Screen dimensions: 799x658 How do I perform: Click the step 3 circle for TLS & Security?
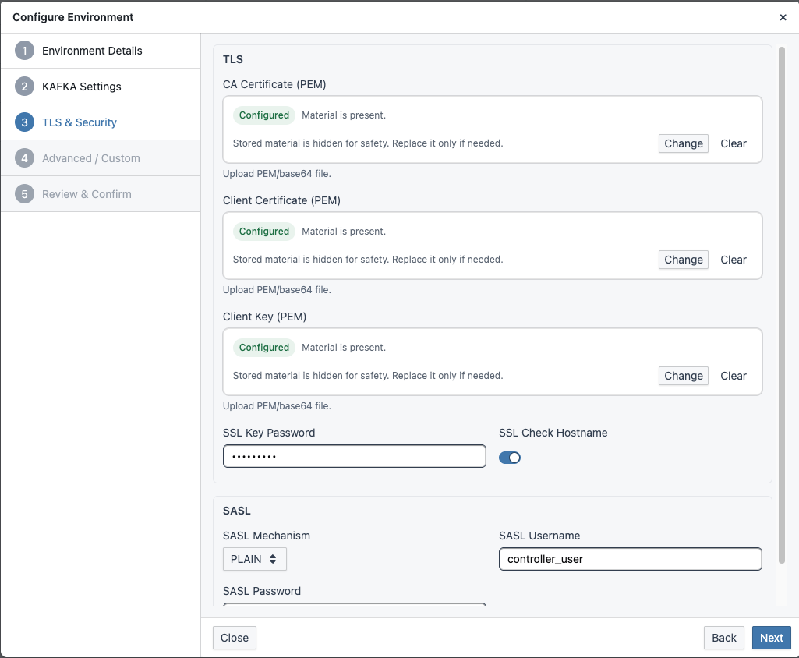[x=24, y=122]
